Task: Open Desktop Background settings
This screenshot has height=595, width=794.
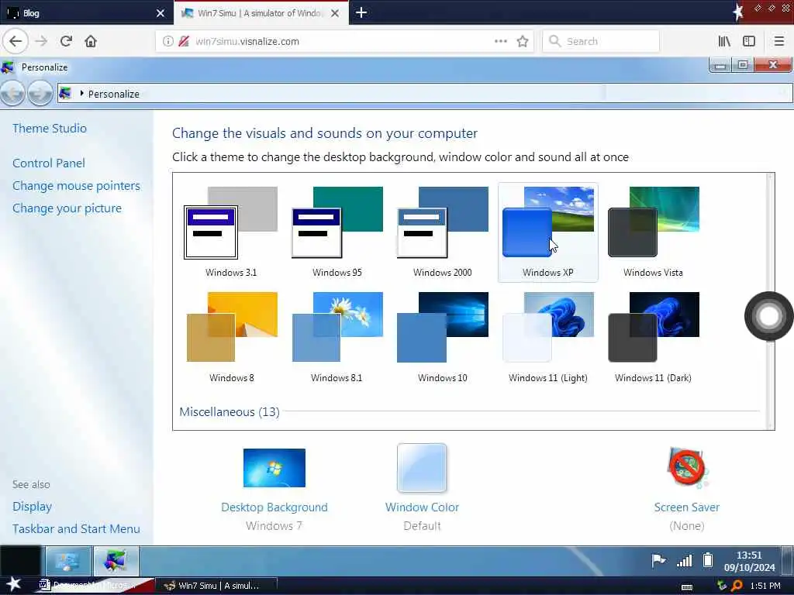Action: click(x=274, y=490)
